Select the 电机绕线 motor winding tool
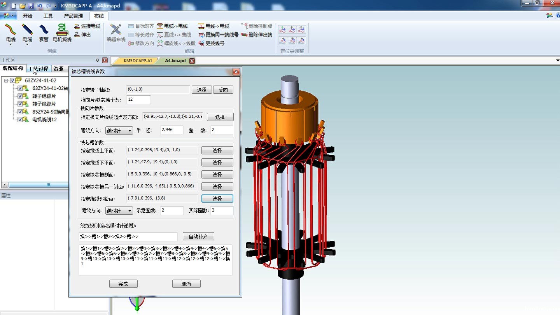 [x=62, y=32]
